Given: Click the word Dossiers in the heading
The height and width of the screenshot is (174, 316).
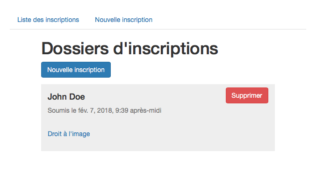Looking at the screenshot, I should pyautogui.click(x=75, y=48).
